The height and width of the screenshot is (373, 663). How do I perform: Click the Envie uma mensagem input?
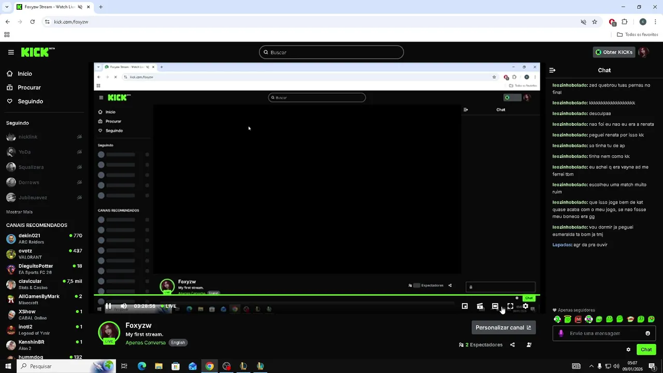[x=604, y=333]
